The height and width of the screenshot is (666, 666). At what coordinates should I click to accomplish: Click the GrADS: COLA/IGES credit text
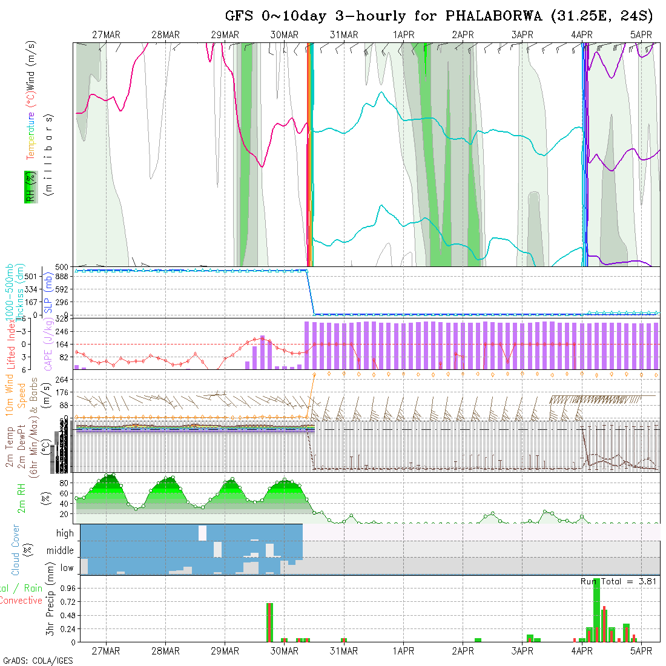38,661
